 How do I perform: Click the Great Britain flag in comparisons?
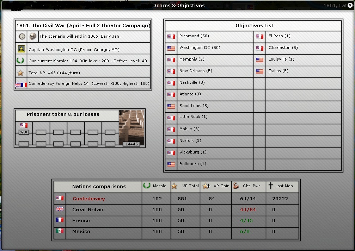[60, 209]
